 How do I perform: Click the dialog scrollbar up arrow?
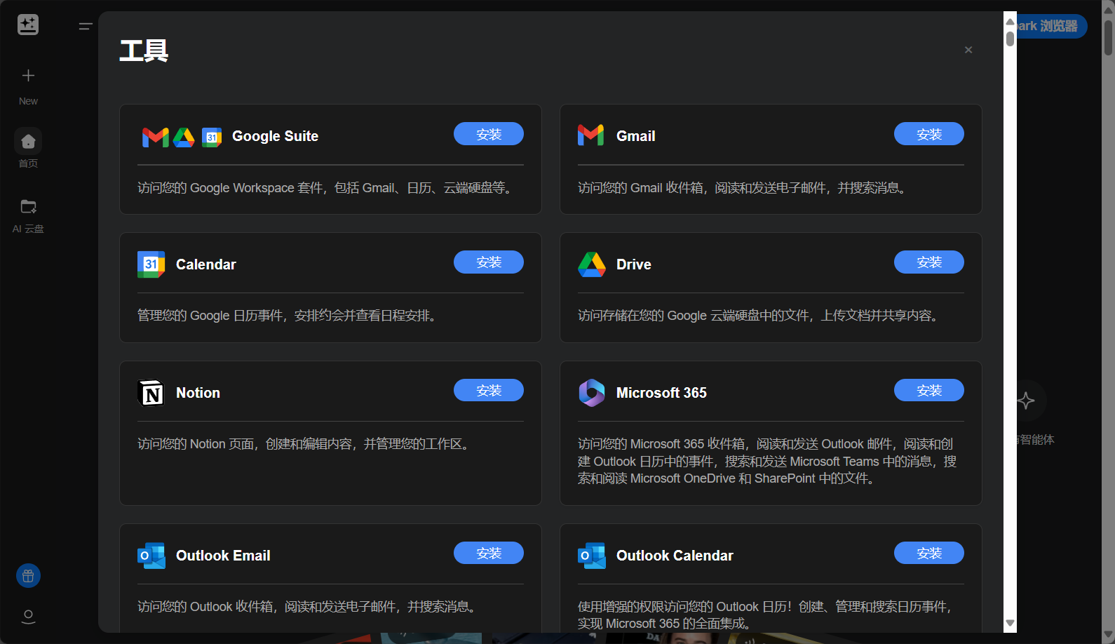pos(1010,21)
